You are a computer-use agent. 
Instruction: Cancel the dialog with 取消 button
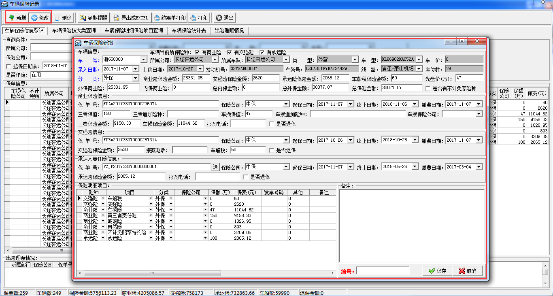pos(468,271)
